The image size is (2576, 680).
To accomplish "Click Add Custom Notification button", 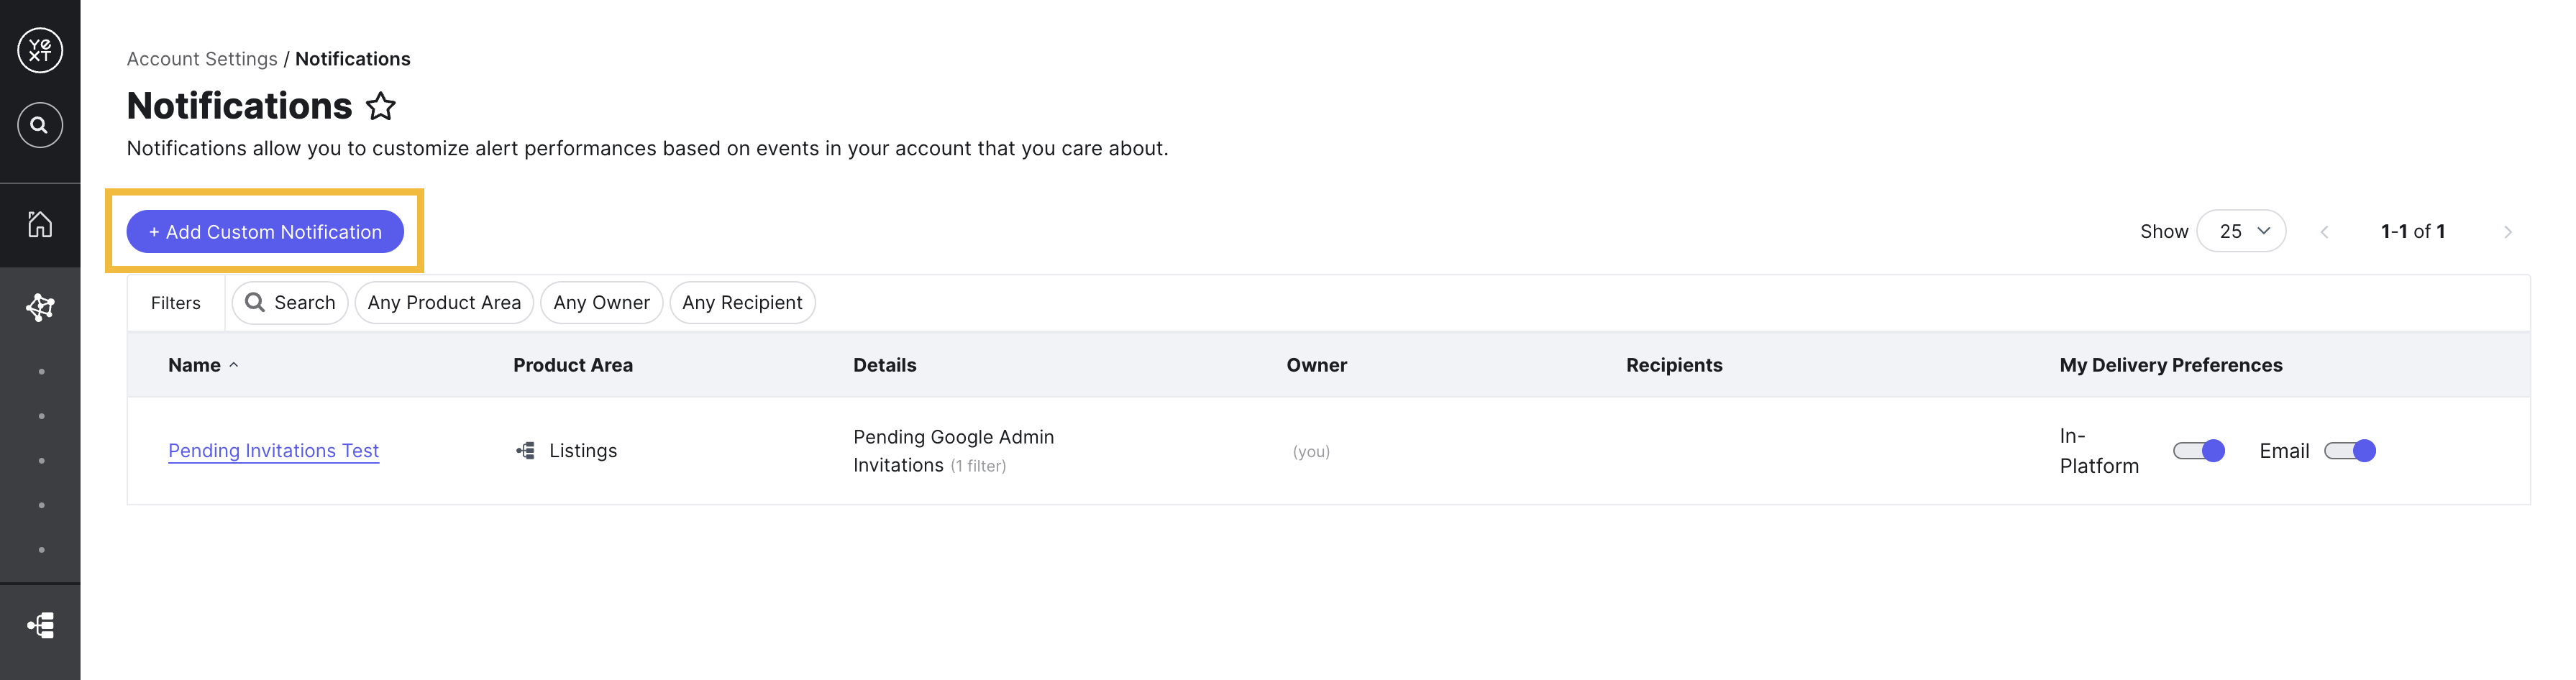I will point(265,232).
